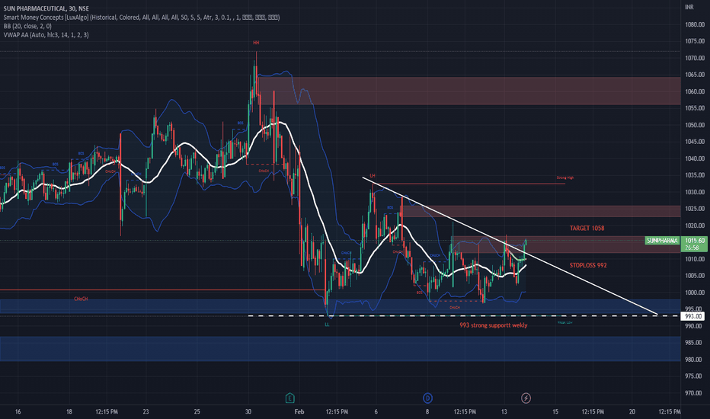
Task: Select the '993 strong supportt wekly' note
Action: (494, 325)
